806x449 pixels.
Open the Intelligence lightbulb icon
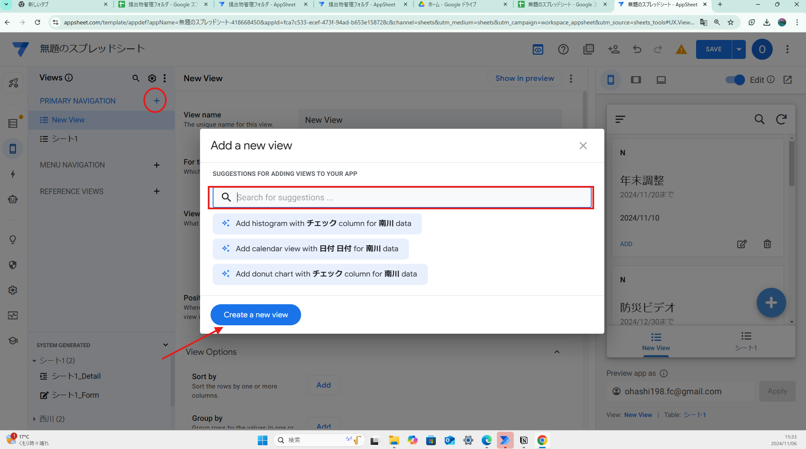[13, 239]
